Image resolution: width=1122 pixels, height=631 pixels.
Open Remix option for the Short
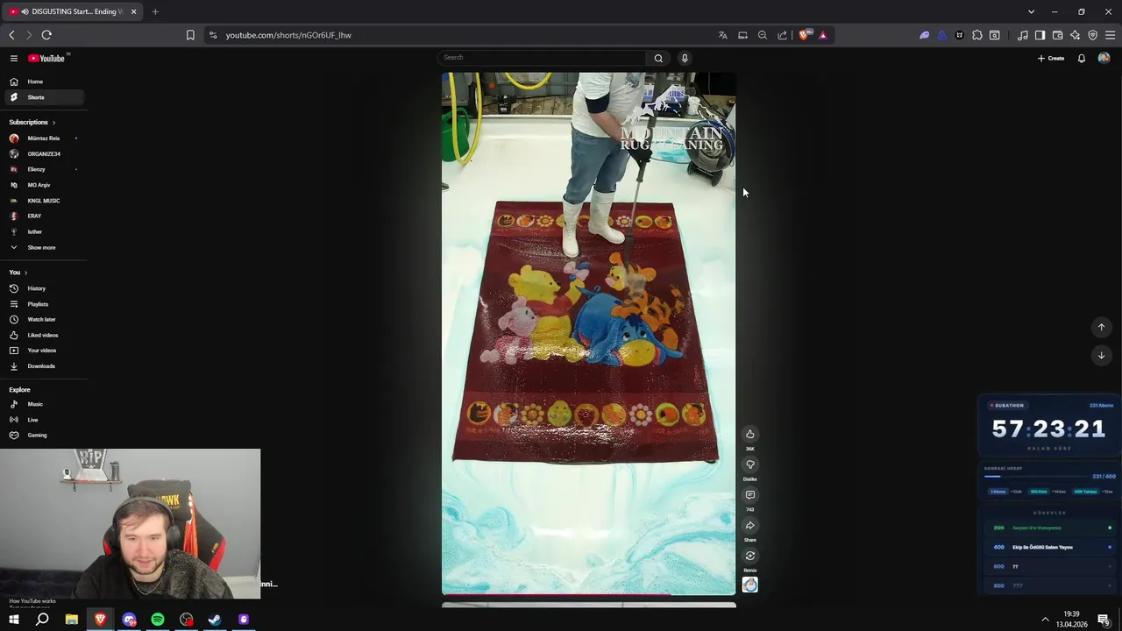click(750, 556)
